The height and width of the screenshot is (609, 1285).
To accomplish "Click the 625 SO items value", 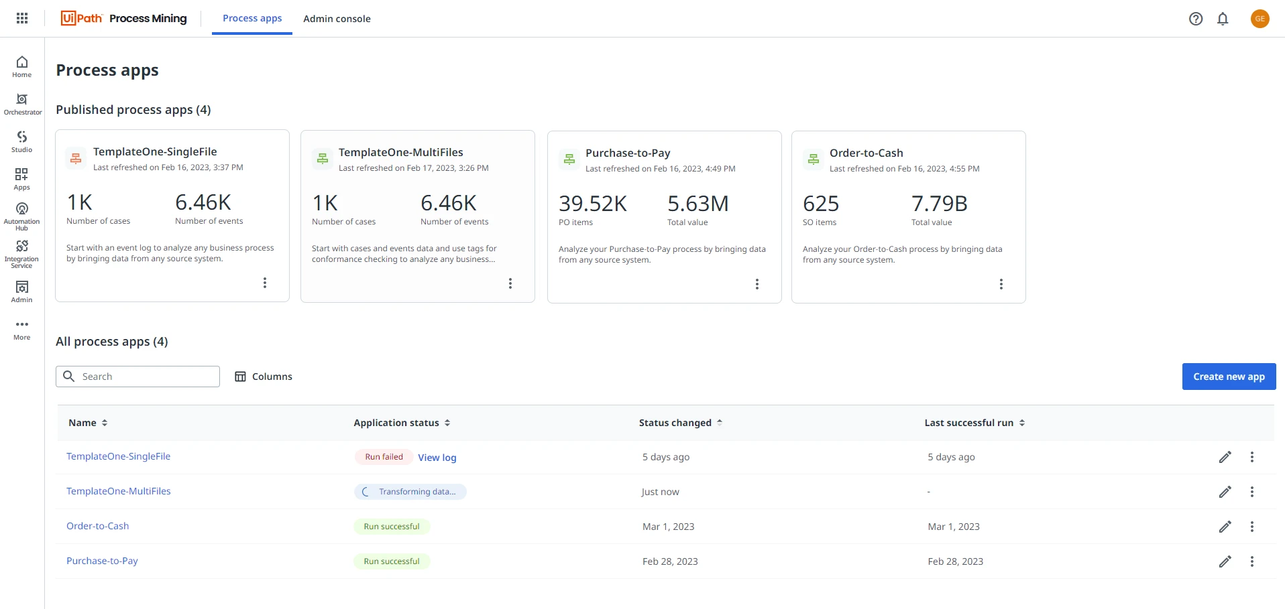I will (821, 204).
